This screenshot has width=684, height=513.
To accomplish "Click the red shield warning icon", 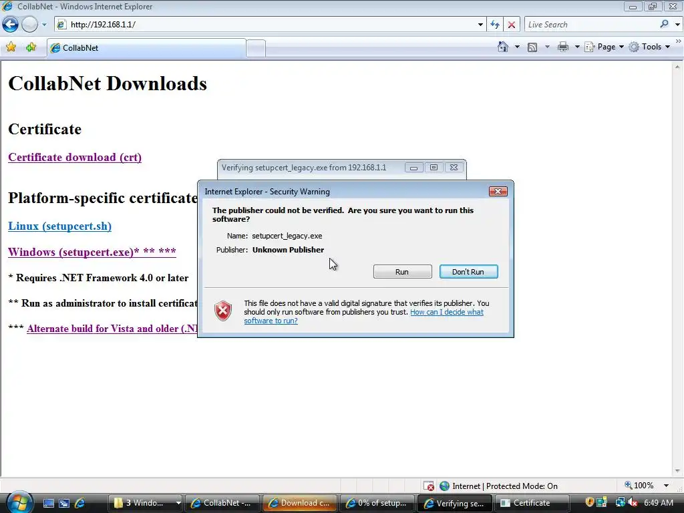I will tap(223, 311).
